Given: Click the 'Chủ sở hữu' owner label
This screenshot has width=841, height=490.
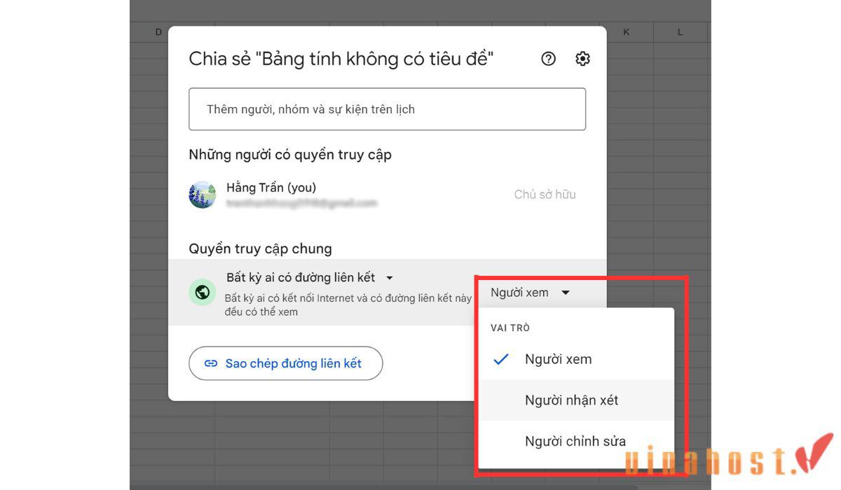Looking at the screenshot, I should (545, 195).
